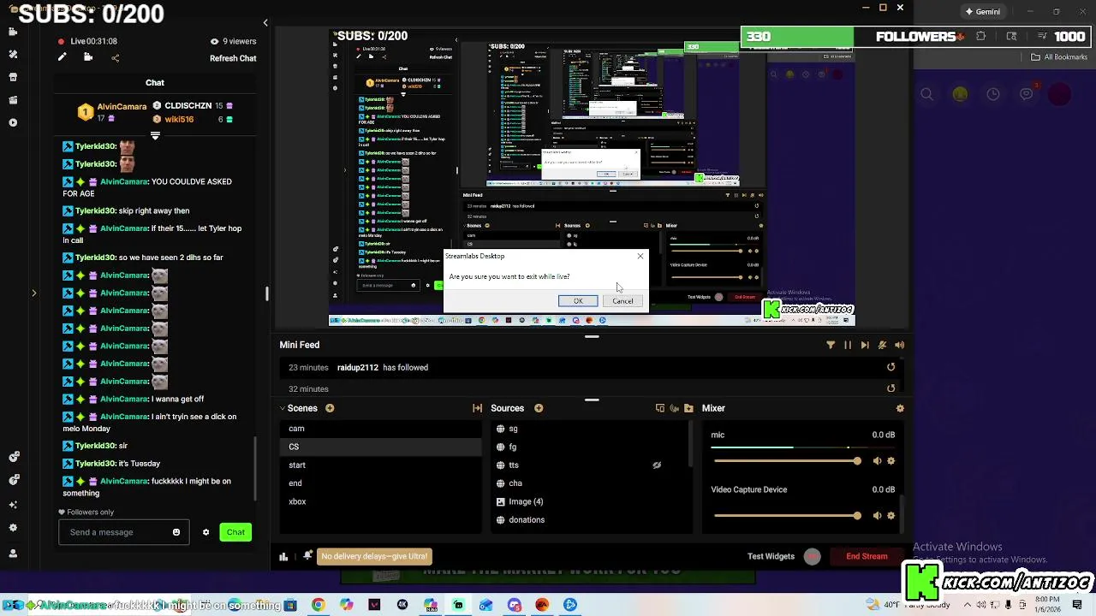
Task: Open account profile icon in left sidebar
Action: coord(13,554)
